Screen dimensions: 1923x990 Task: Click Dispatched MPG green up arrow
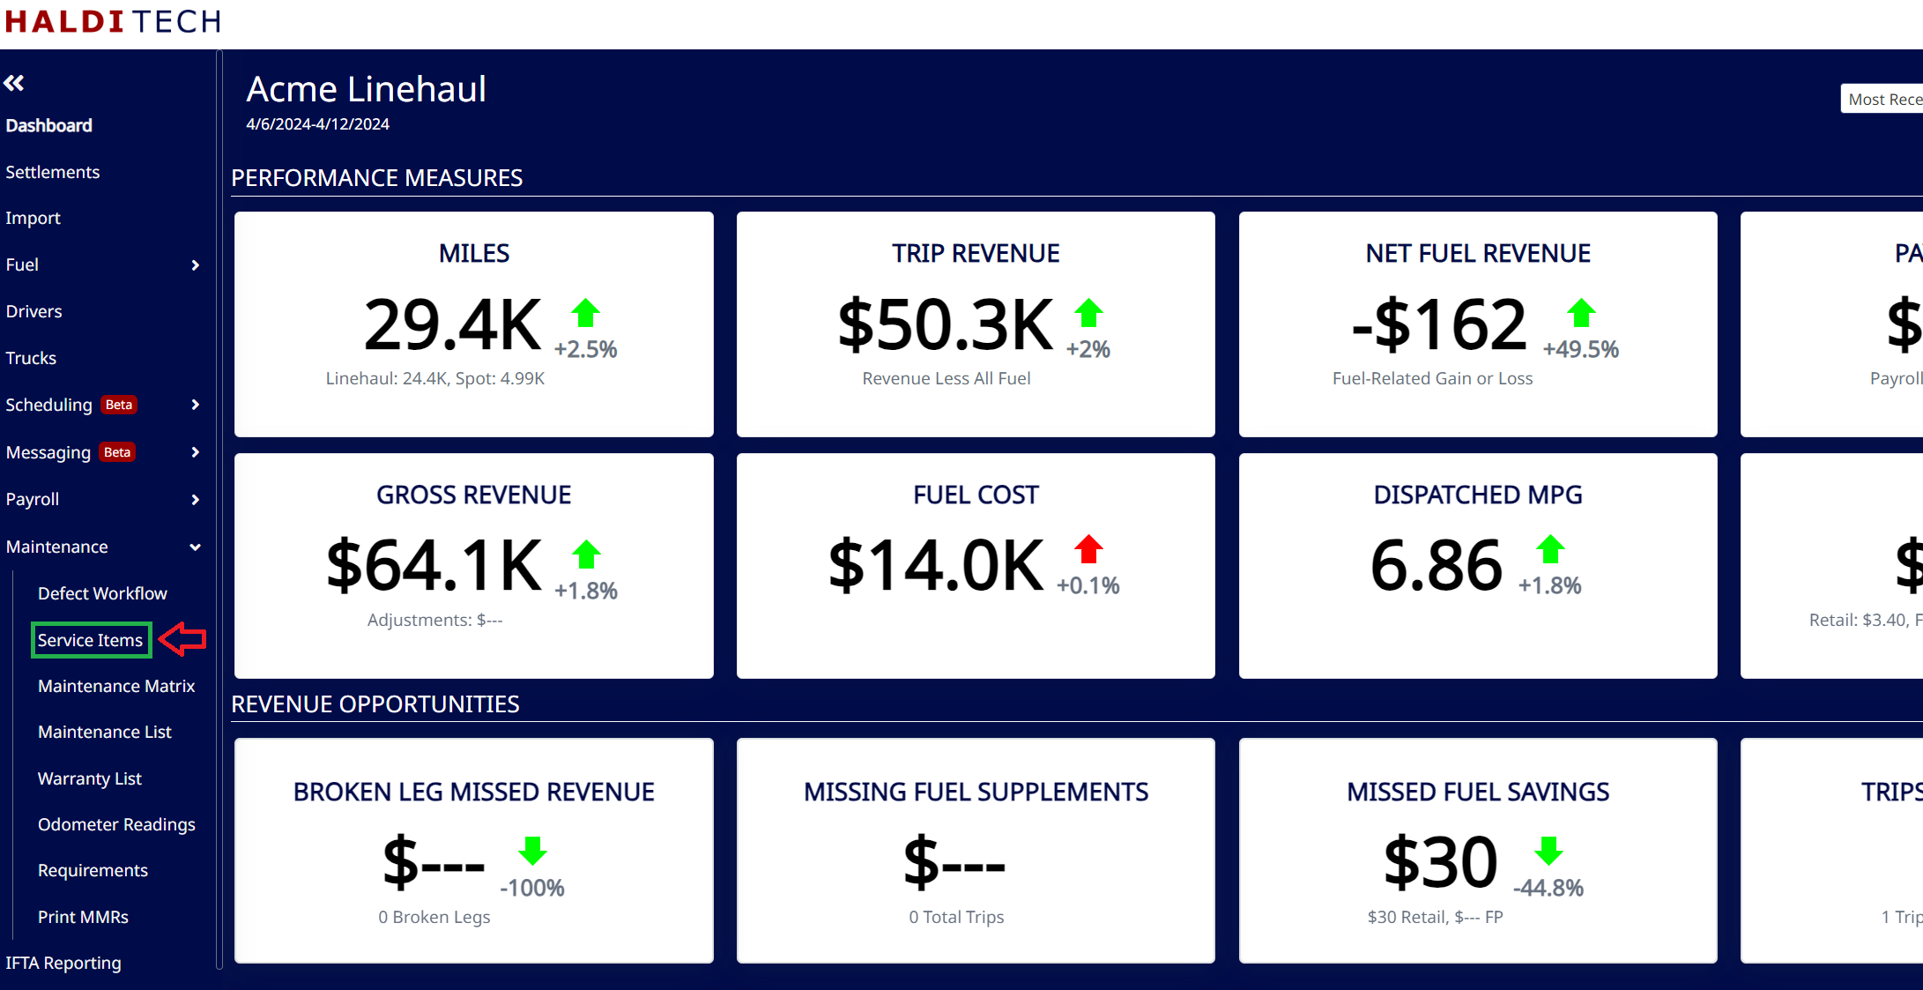coord(1550,549)
